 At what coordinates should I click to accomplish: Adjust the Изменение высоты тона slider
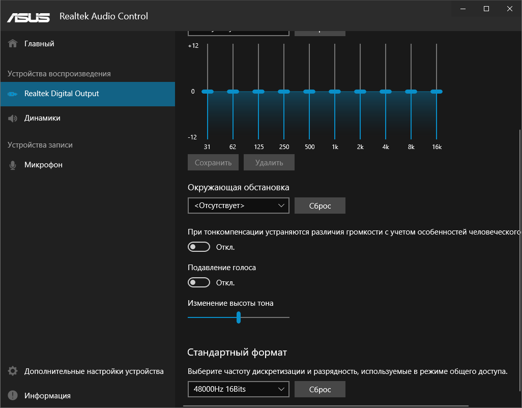(x=239, y=317)
